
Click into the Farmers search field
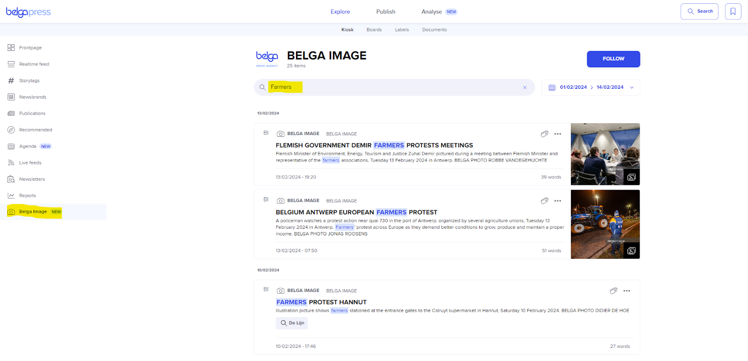[x=395, y=87]
